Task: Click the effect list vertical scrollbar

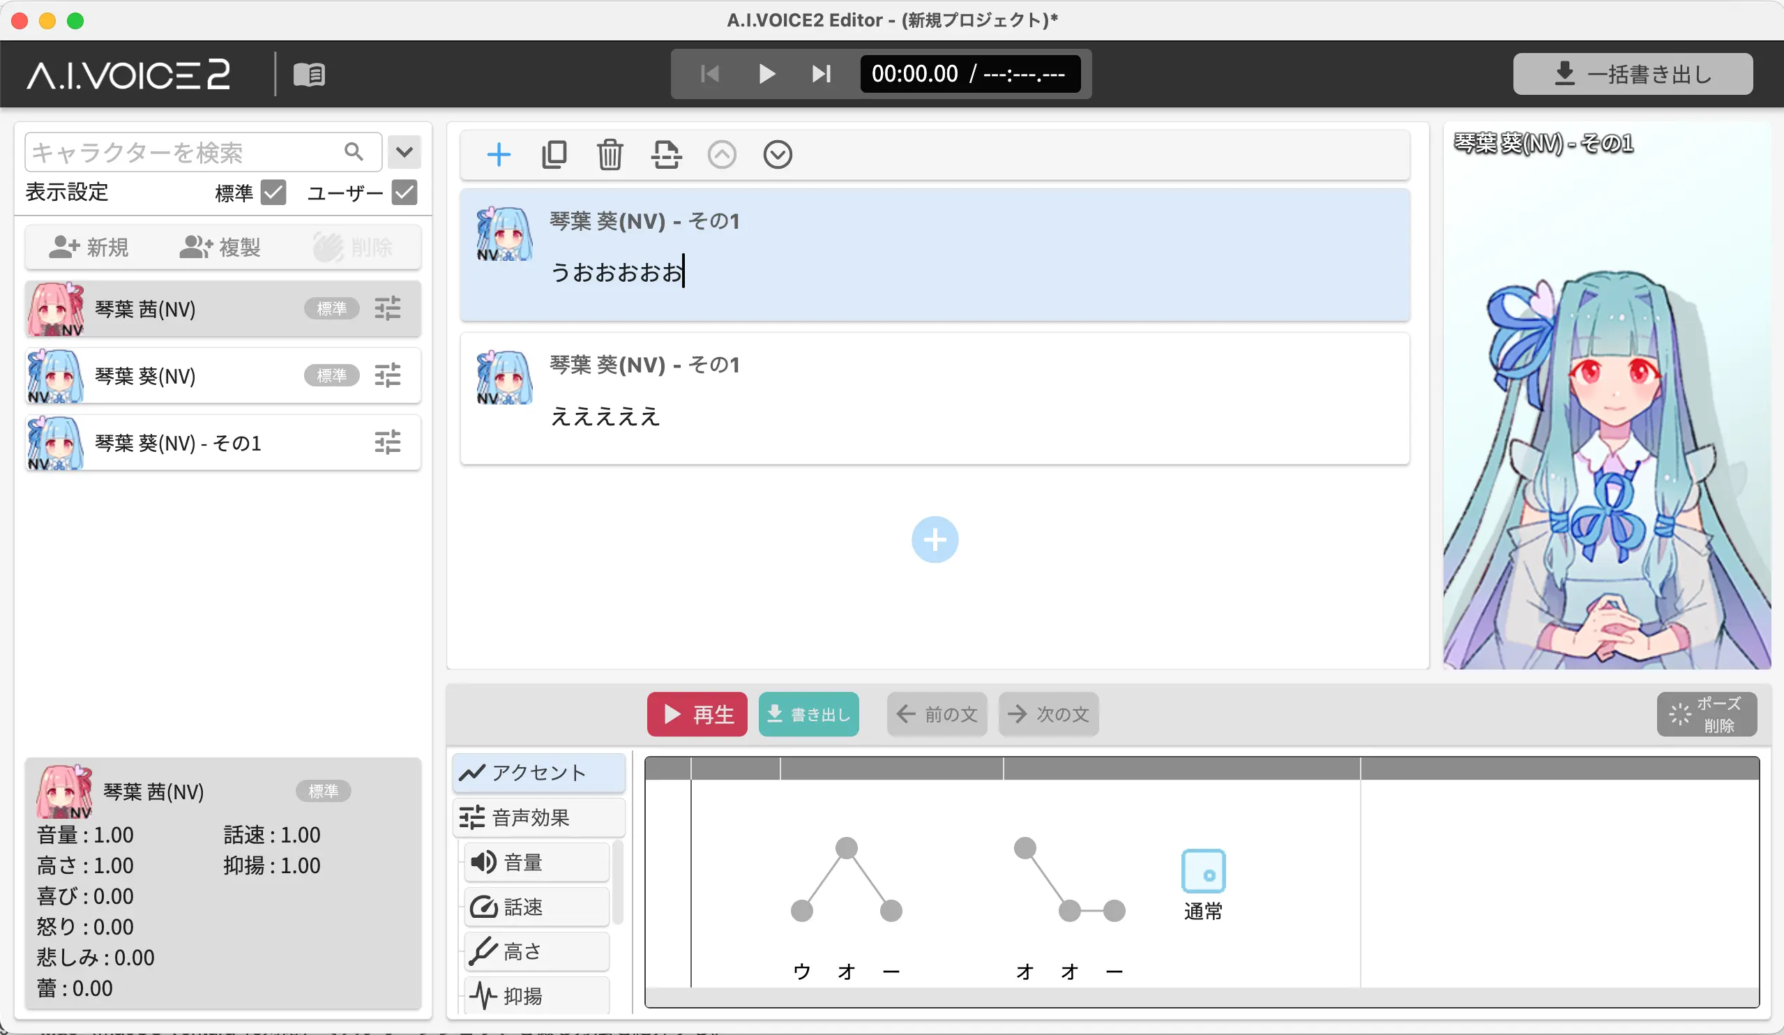Action: click(618, 882)
